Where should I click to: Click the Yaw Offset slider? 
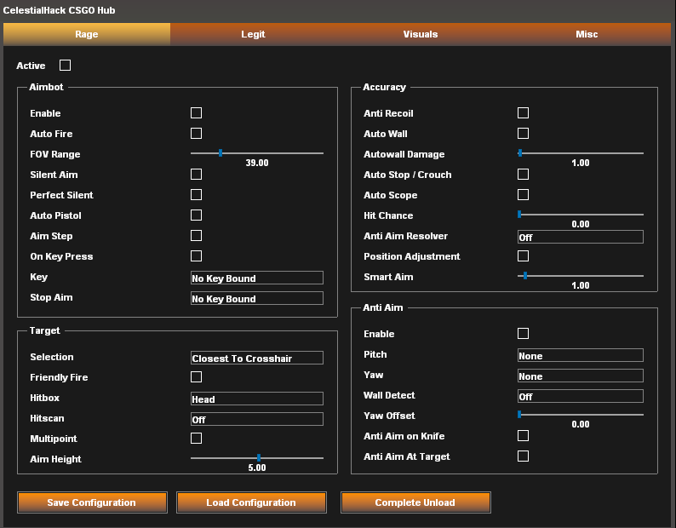(x=581, y=415)
